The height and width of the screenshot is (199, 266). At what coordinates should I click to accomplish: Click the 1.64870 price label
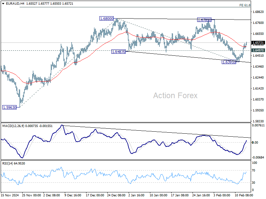(119, 52)
